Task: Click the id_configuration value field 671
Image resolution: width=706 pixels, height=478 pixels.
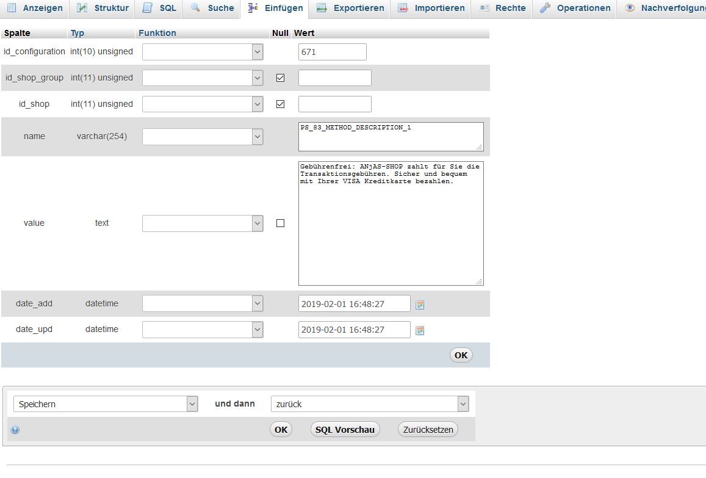Action: [x=333, y=52]
